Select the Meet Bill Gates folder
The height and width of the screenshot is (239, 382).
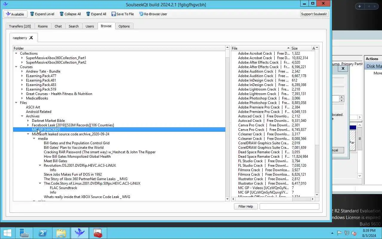click(56, 161)
